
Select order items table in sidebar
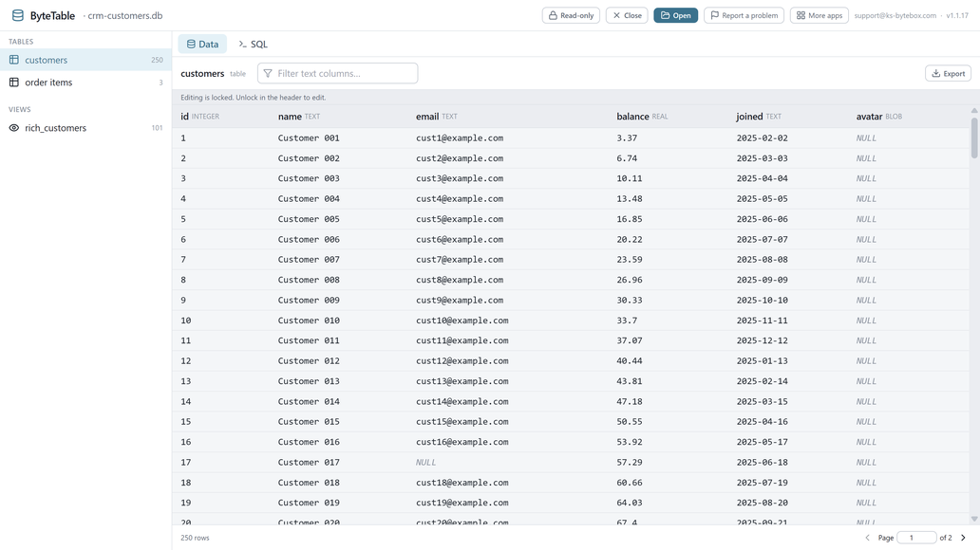[x=85, y=82]
